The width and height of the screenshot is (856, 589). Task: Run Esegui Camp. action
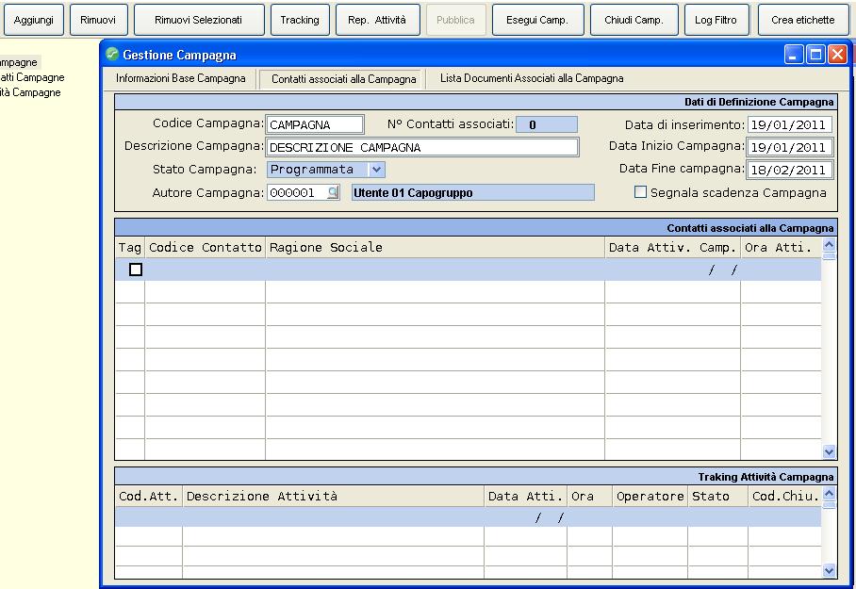click(x=537, y=20)
